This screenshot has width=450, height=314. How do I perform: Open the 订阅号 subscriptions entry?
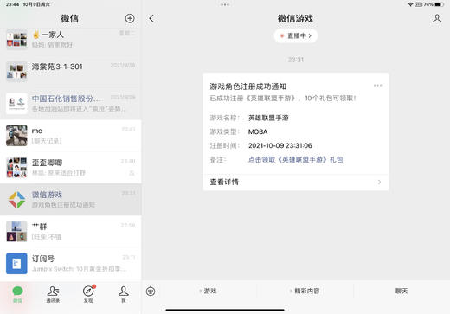click(71, 264)
